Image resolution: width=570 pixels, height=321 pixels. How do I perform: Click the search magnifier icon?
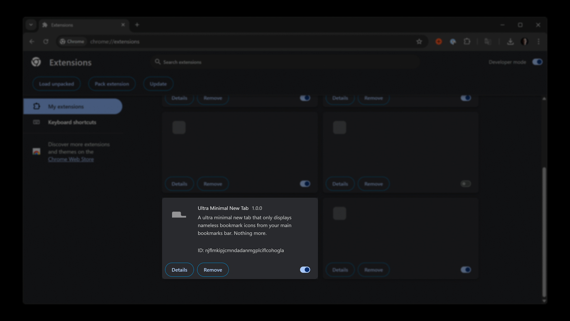[158, 62]
